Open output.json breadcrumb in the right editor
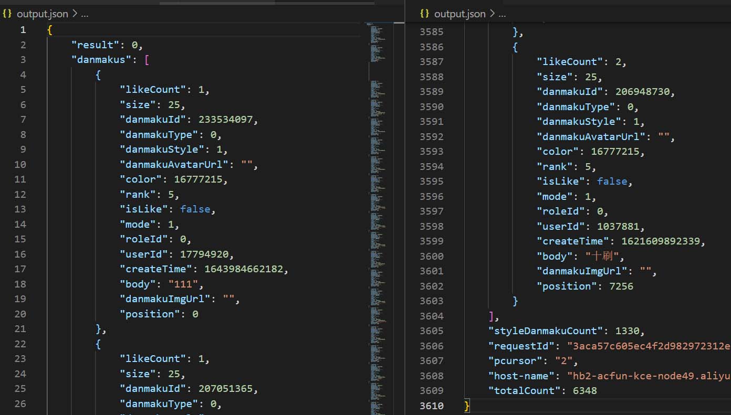The image size is (731, 415). point(460,14)
